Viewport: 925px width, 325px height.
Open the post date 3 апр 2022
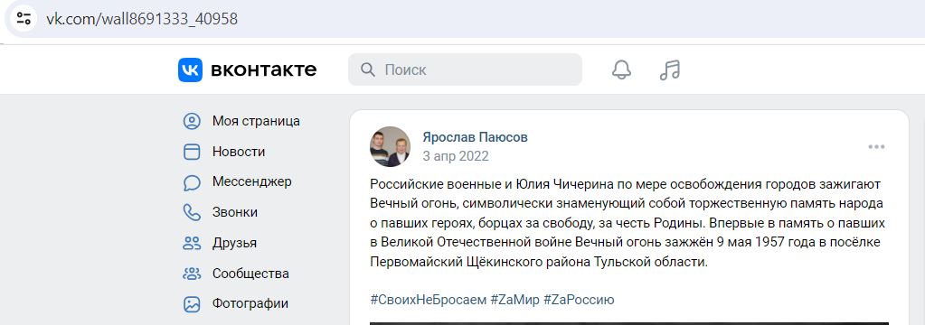click(456, 156)
